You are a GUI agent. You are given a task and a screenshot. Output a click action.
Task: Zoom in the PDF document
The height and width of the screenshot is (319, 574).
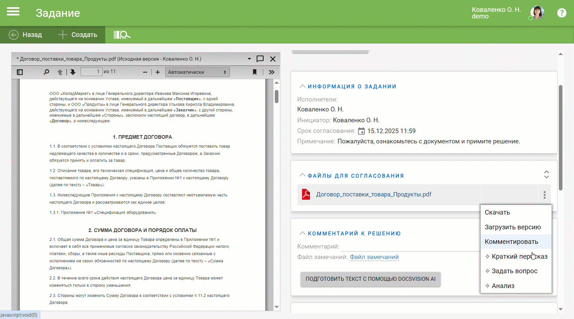pyautogui.click(x=158, y=72)
